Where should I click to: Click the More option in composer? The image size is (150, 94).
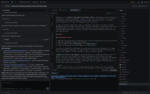coord(27,89)
